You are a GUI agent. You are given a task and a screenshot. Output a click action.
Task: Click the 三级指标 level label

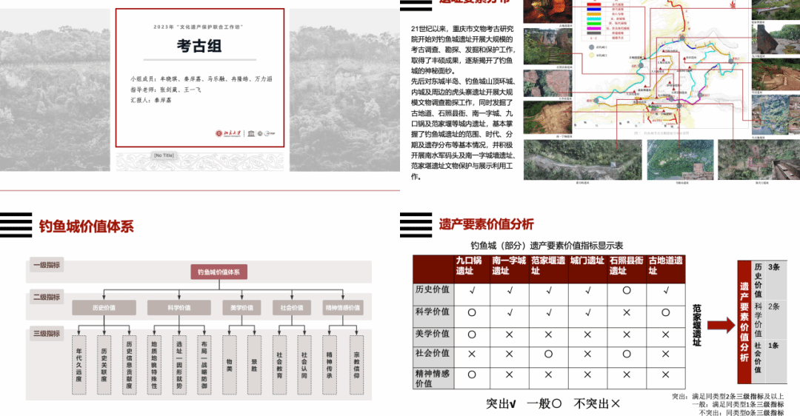[x=46, y=333]
